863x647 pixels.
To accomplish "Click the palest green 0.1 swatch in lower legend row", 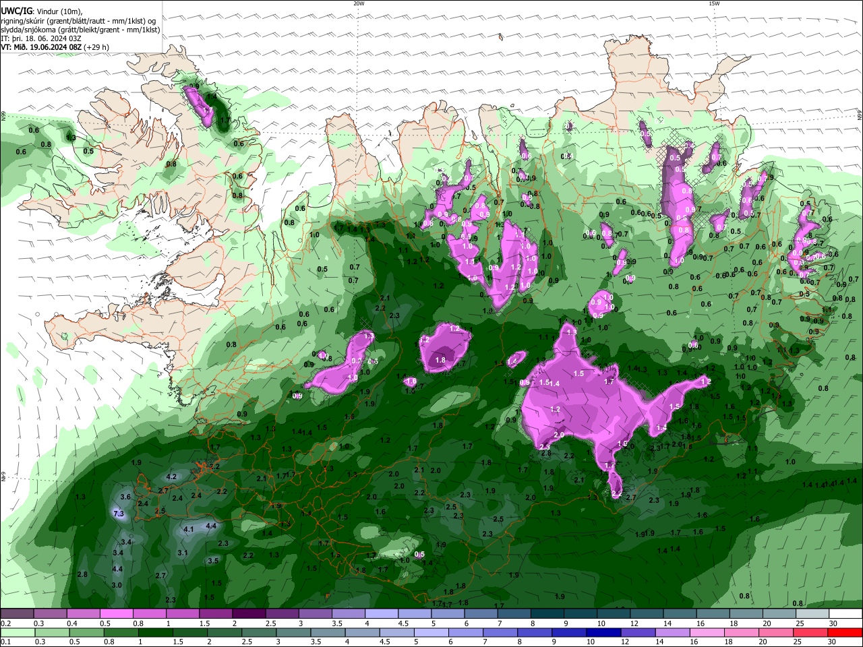I will (18, 633).
